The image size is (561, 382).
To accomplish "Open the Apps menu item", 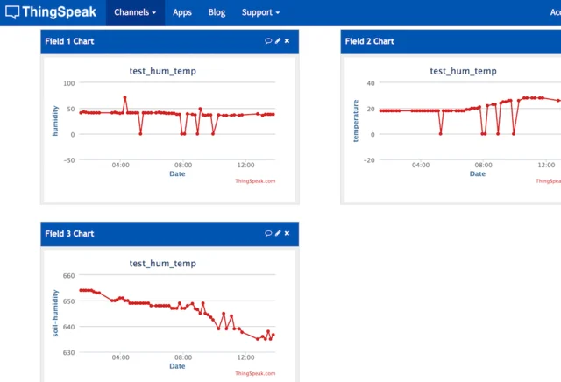I will [x=182, y=12].
